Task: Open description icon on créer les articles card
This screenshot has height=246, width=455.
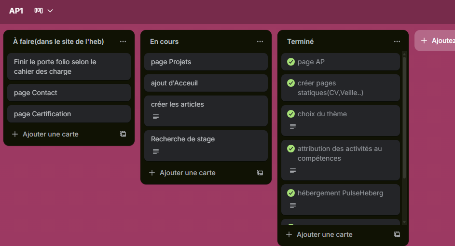Action: [155, 117]
